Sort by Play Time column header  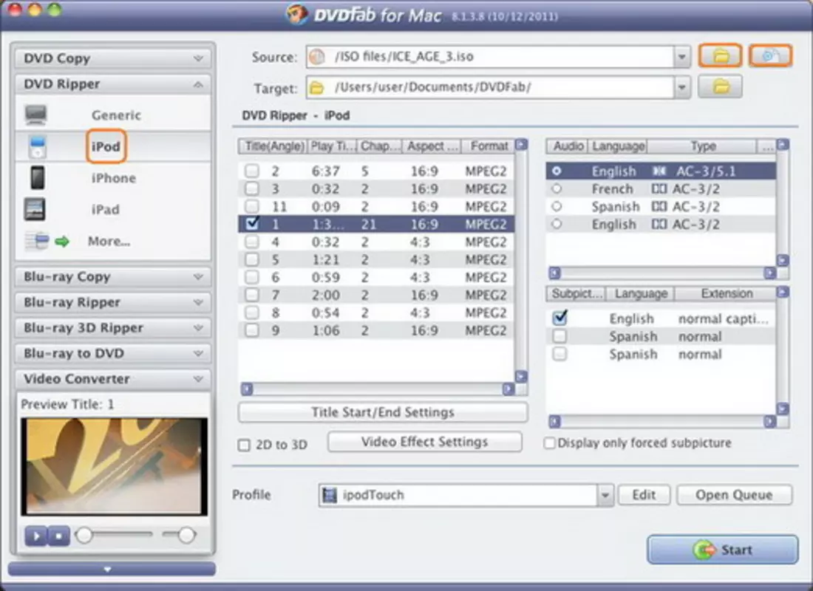click(333, 146)
